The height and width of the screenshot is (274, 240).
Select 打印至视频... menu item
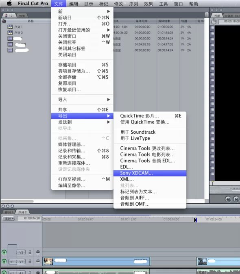[82, 179]
